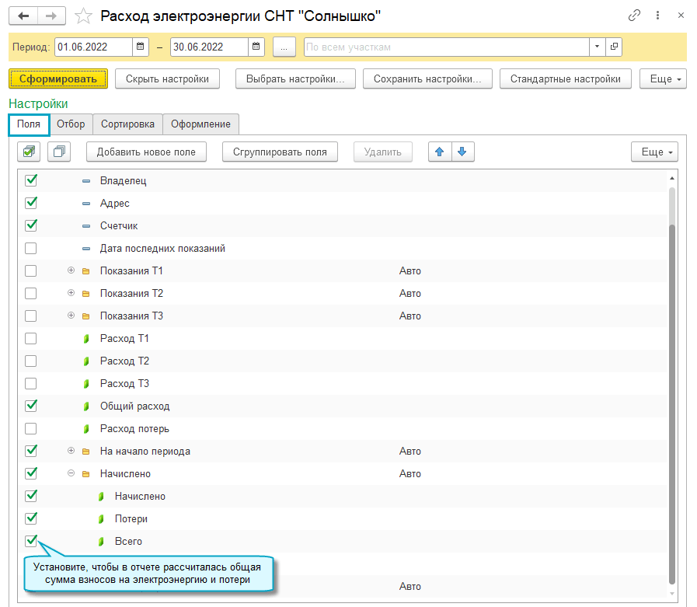The height and width of the screenshot is (607, 697).
Task: Open the По всем участкам dropdown
Action: click(597, 47)
